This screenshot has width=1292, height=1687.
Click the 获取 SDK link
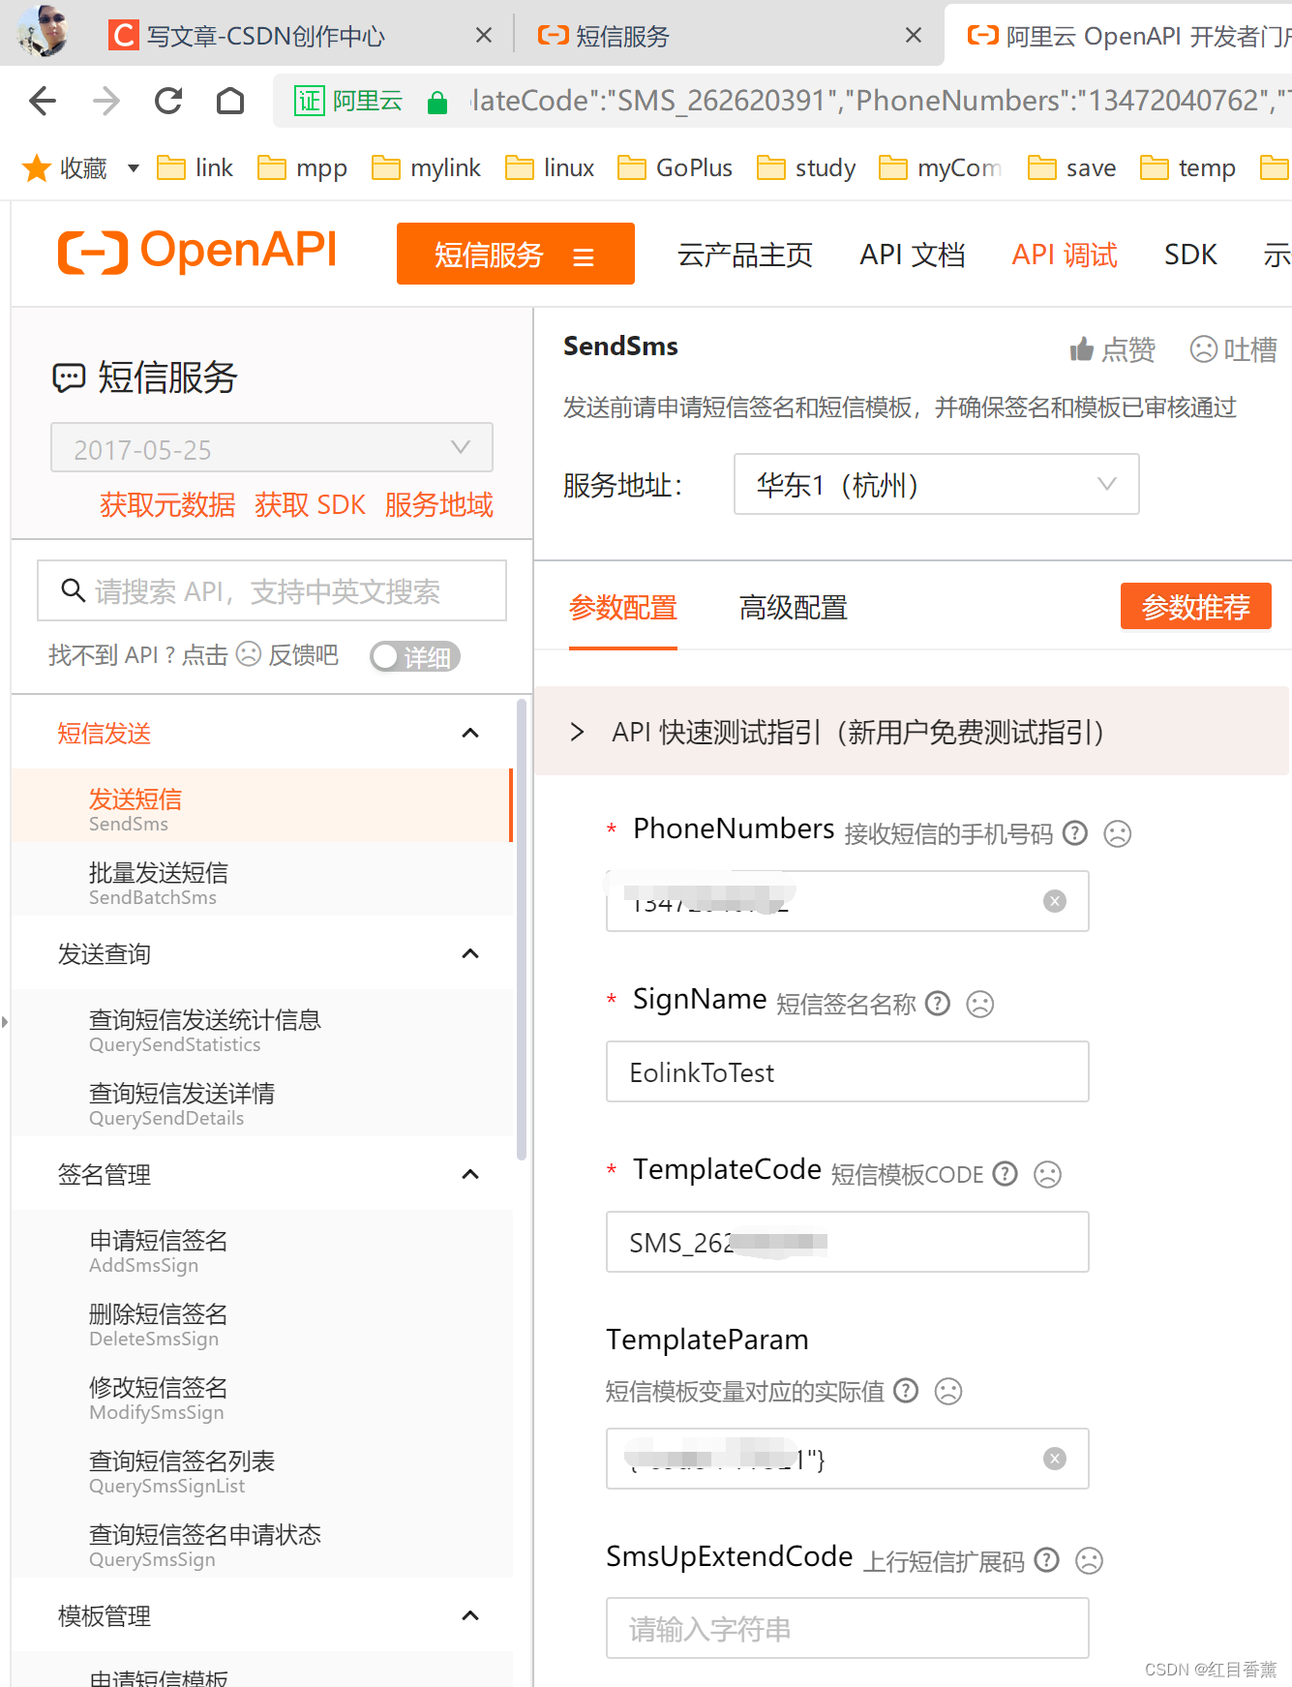[x=310, y=504]
